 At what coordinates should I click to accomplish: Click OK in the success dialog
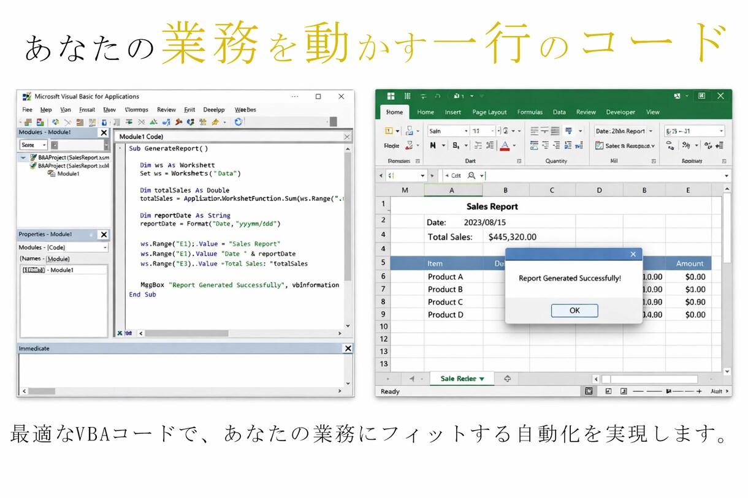(x=574, y=311)
